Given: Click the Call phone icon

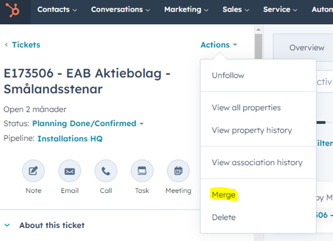Looking at the screenshot, I should 106,172.
